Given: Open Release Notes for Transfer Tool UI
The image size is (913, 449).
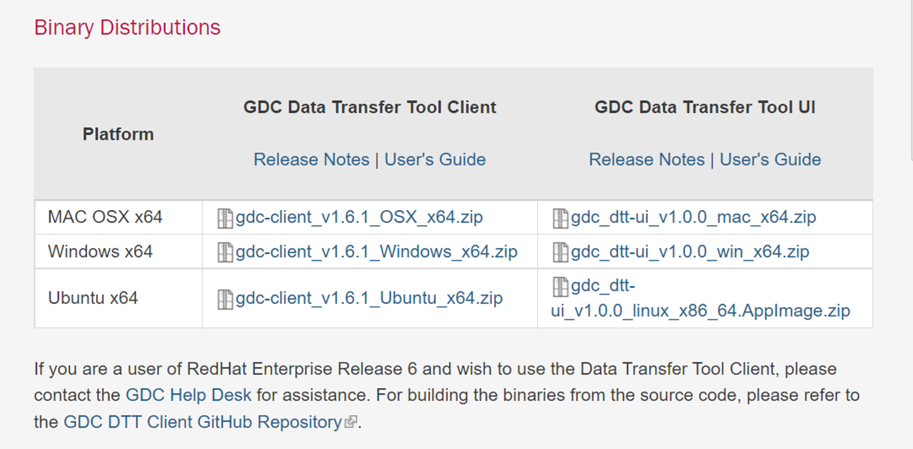Looking at the screenshot, I should (647, 160).
